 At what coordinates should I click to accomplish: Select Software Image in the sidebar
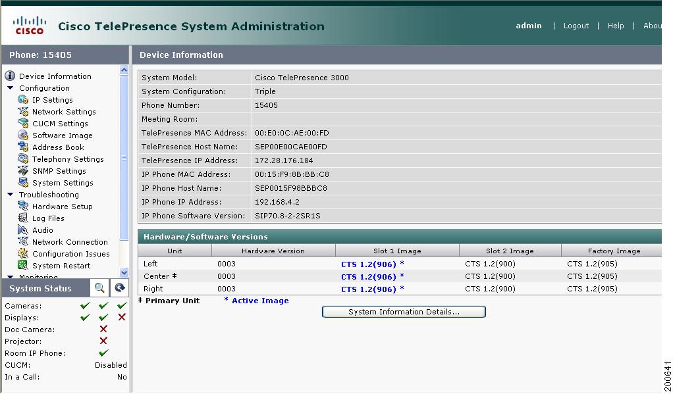click(x=63, y=135)
